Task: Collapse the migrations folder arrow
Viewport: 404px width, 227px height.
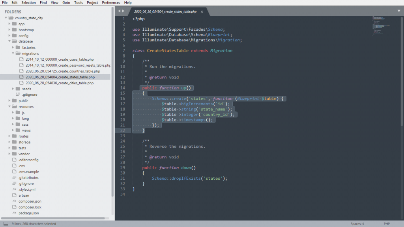Action: [13, 53]
